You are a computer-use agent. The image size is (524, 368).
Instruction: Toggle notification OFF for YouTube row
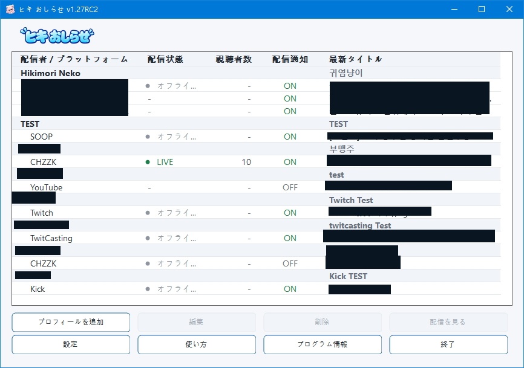290,187
